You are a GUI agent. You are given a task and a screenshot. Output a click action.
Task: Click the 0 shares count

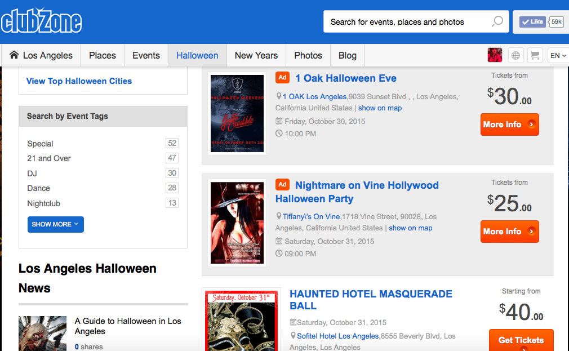point(88,346)
